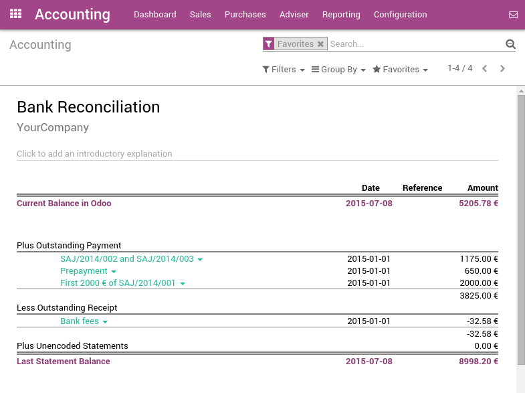
Task: Open the Group By dropdown
Action: (x=338, y=70)
